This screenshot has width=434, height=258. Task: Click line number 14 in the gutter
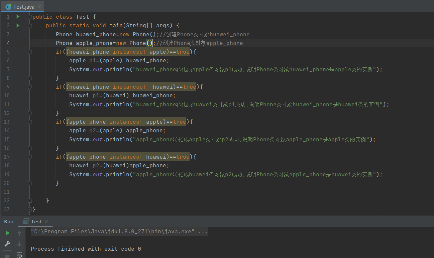pos(7,130)
